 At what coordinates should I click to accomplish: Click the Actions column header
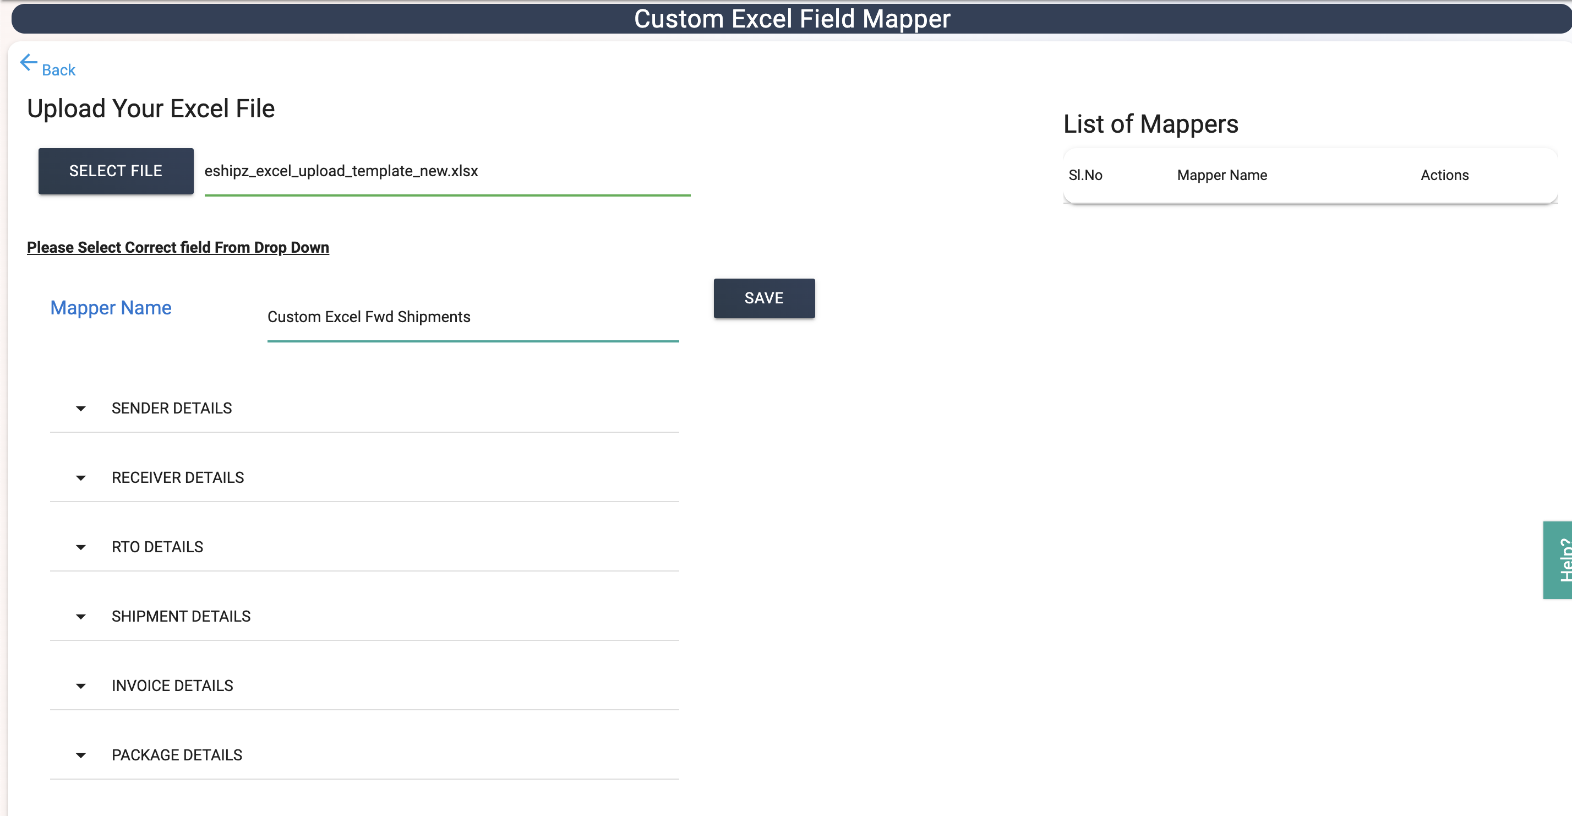1444,175
